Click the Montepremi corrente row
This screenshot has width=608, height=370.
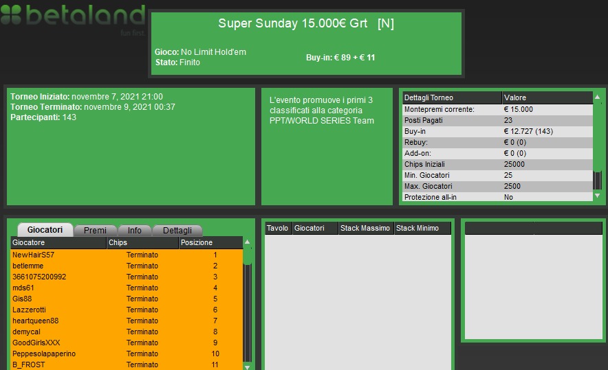tap(497, 110)
